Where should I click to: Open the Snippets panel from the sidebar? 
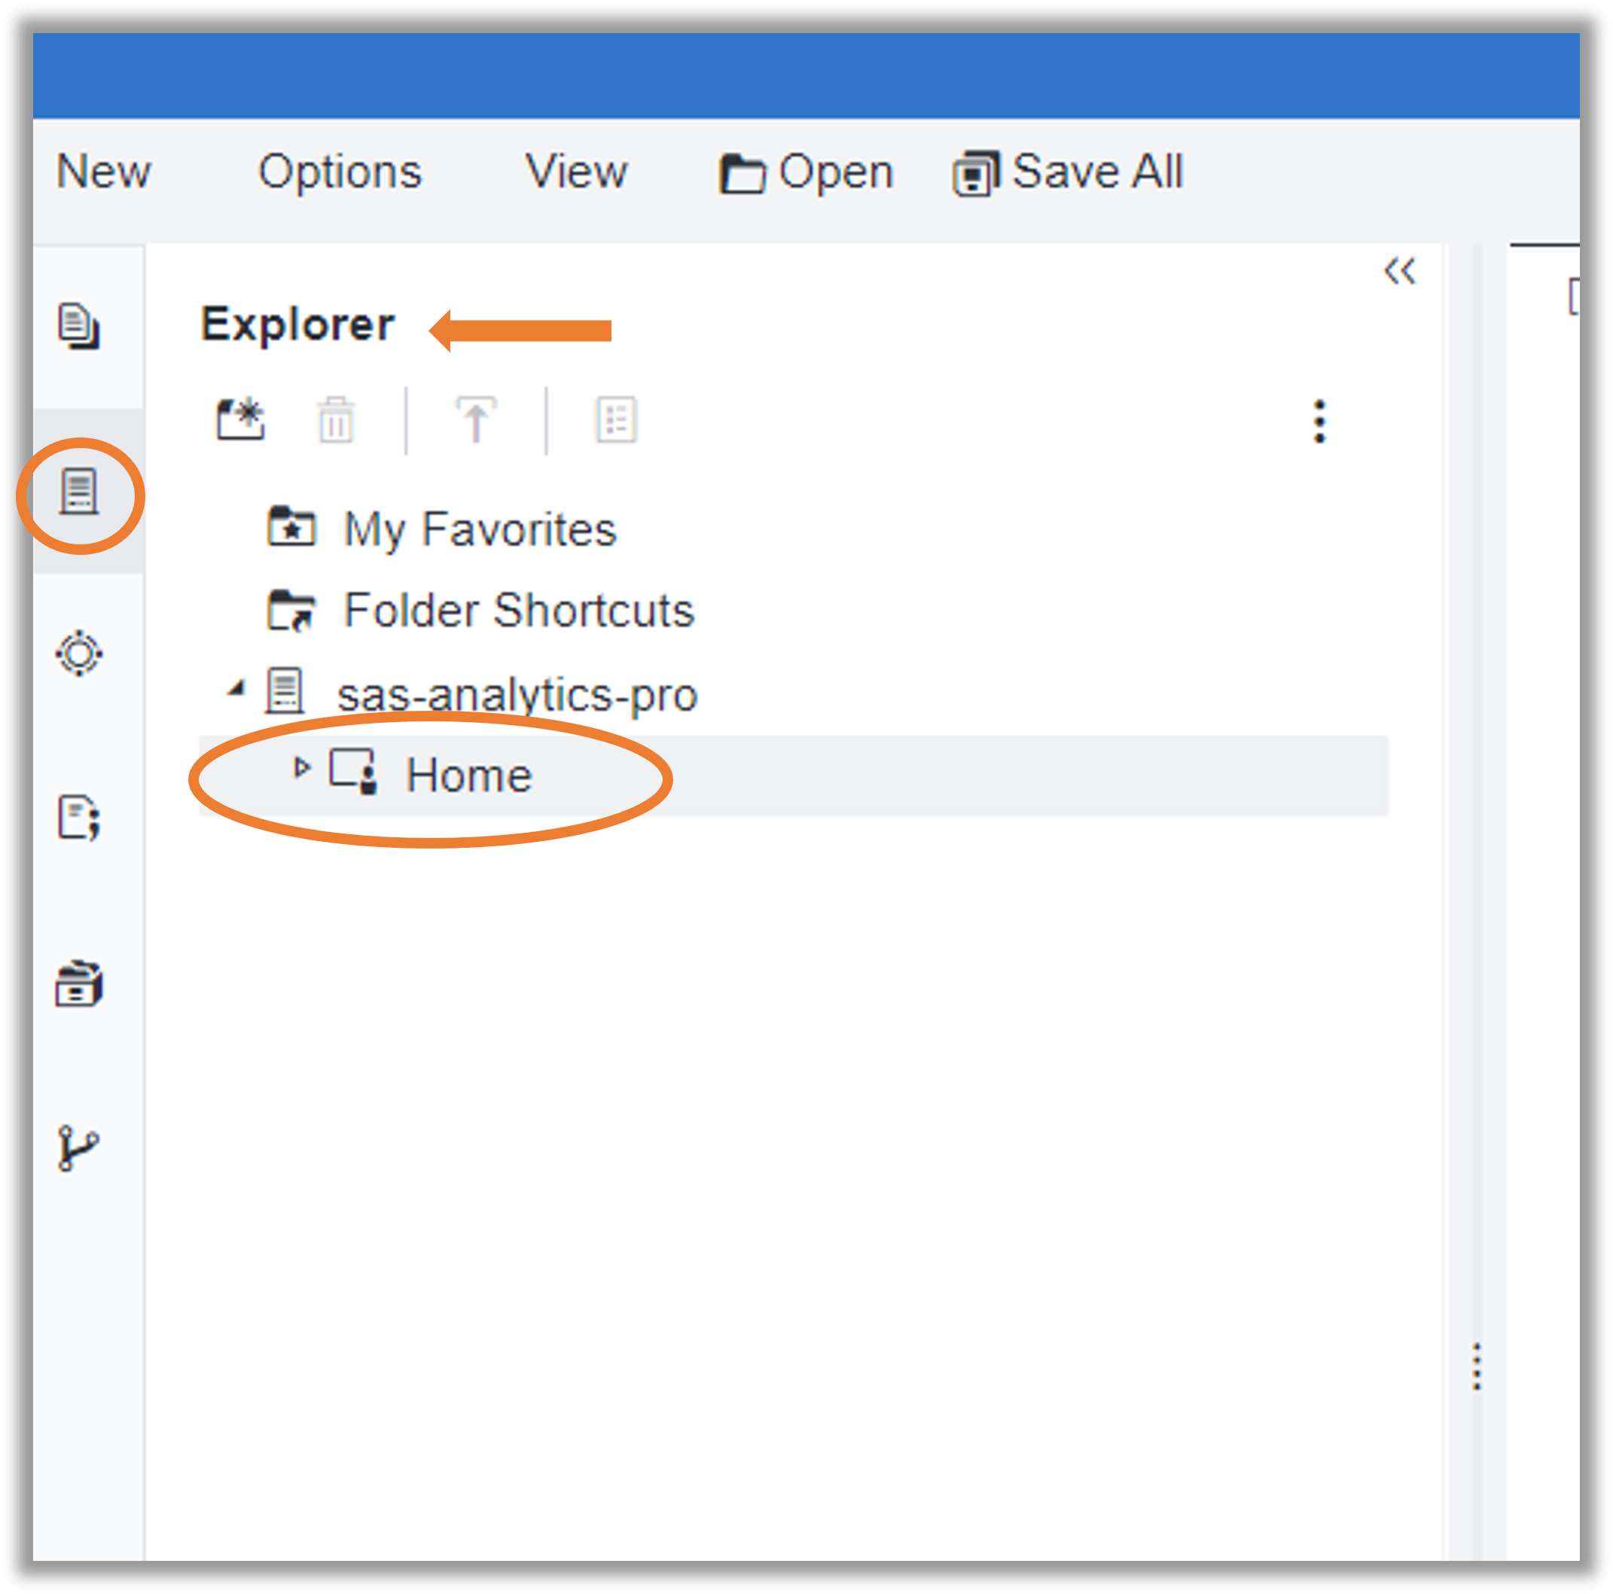[x=79, y=818]
